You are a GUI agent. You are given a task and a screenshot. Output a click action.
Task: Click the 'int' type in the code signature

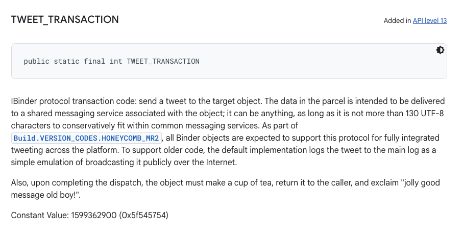(116, 61)
